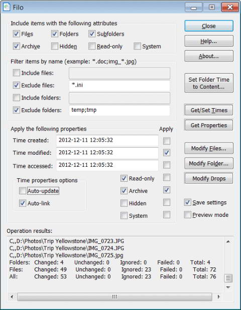Enable Preview mode checkbox

click(187, 215)
